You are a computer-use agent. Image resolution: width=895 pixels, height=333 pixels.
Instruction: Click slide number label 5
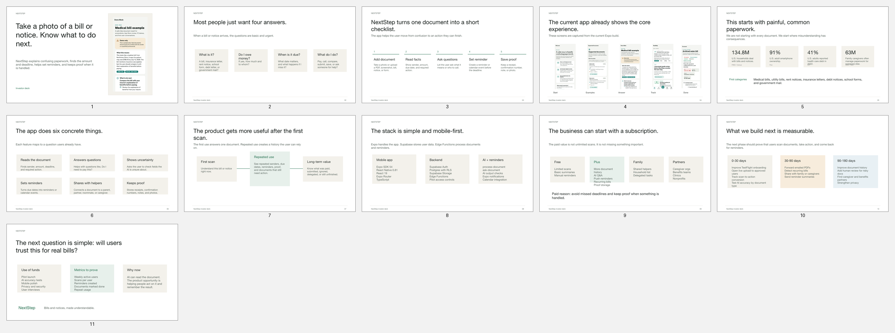(803, 107)
